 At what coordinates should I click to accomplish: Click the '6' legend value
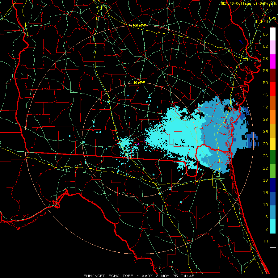[x=266, y=217]
